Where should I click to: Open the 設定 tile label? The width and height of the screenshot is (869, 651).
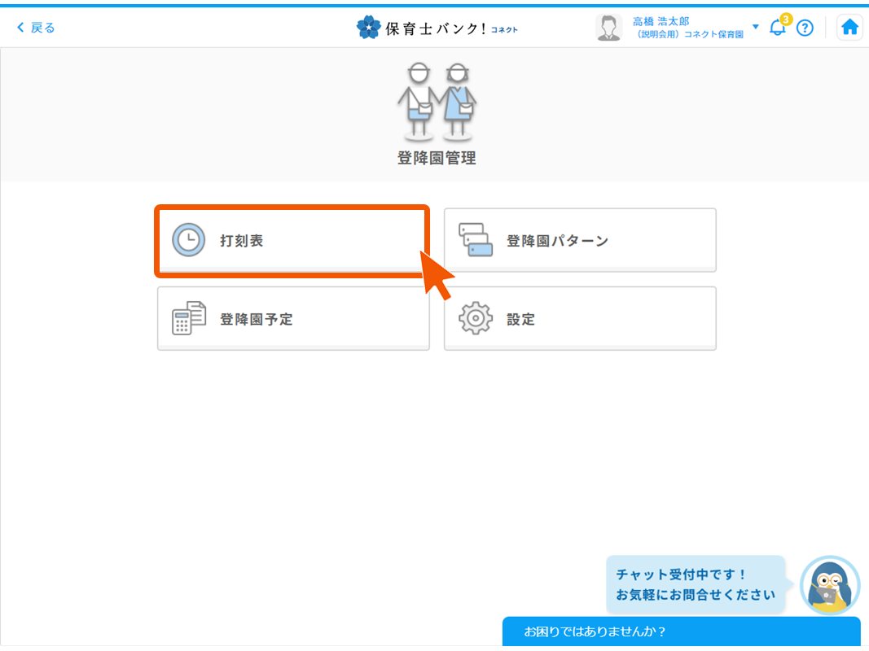point(521,319)
